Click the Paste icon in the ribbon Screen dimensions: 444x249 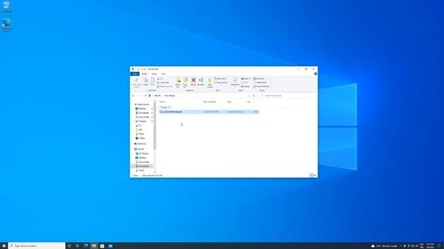click(x=153, y=80)
